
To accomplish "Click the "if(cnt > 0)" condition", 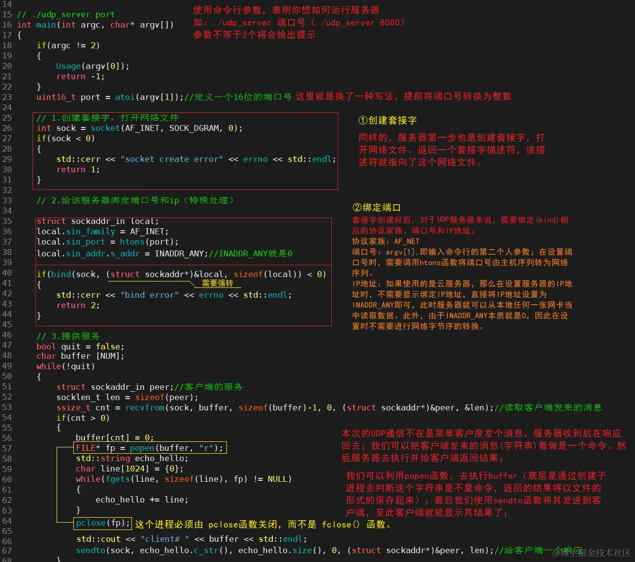I will click(83, 418).
